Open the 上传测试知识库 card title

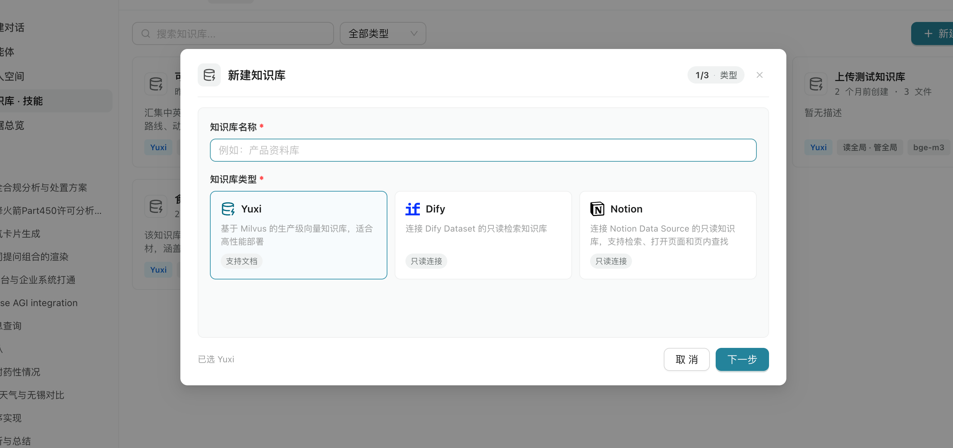[x=870, y=77]
